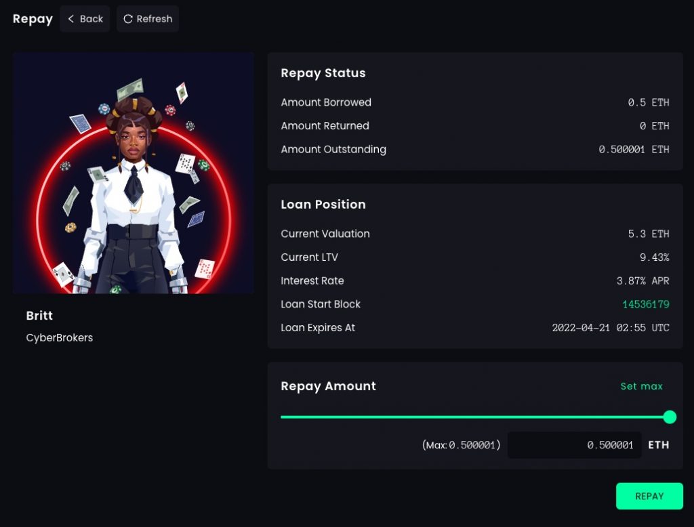Click the '0.500001 ETH' outstanding value

pos(634,150)
